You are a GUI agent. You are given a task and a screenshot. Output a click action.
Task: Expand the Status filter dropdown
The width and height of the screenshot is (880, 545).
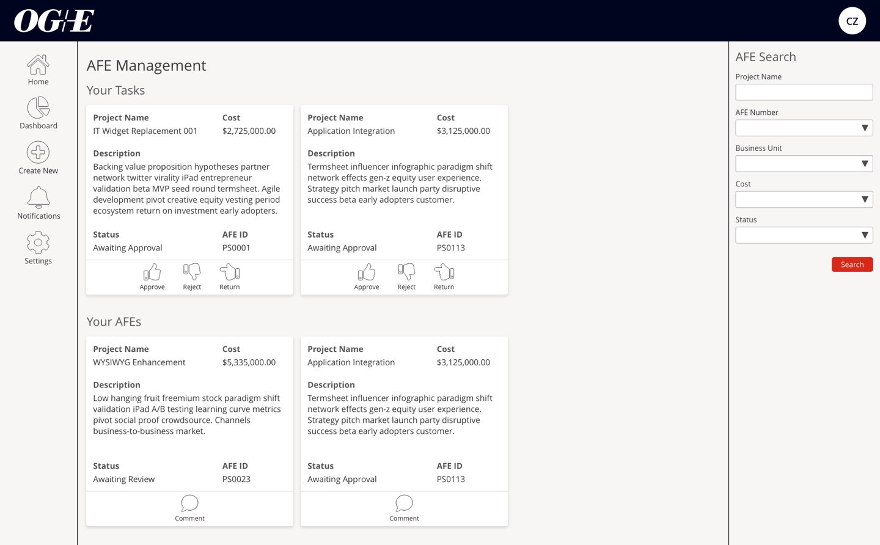pos(804,235)
